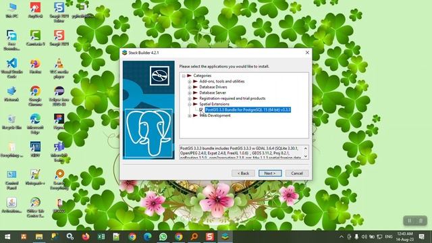The height and width of the screenshot is (243, 432).
Task: Cancel the Stack Builder wizard
Action: [x=297, y=173]
